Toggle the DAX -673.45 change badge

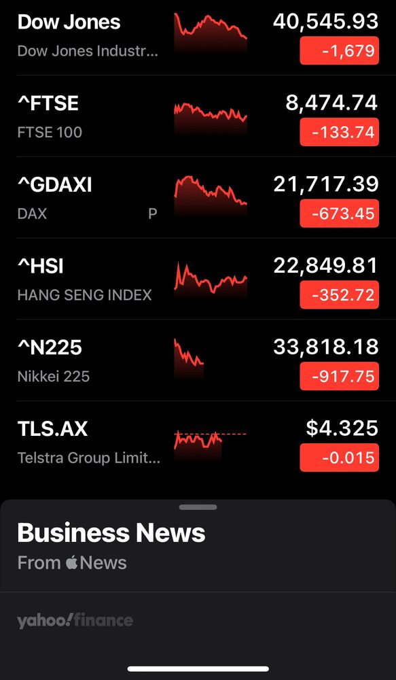(x=339, y=214)
